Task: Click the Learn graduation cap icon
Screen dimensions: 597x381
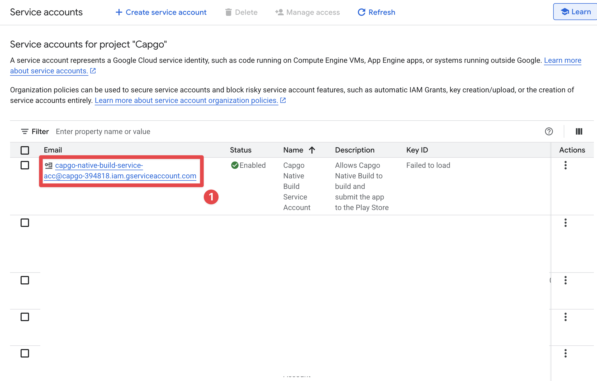Action: pyautogui.click(x=565, y=12)
